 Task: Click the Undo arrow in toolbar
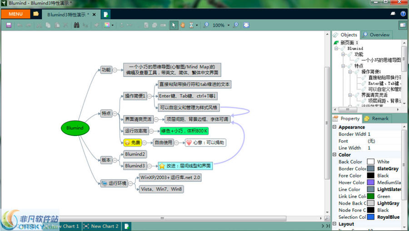click(x=20, y=25)
